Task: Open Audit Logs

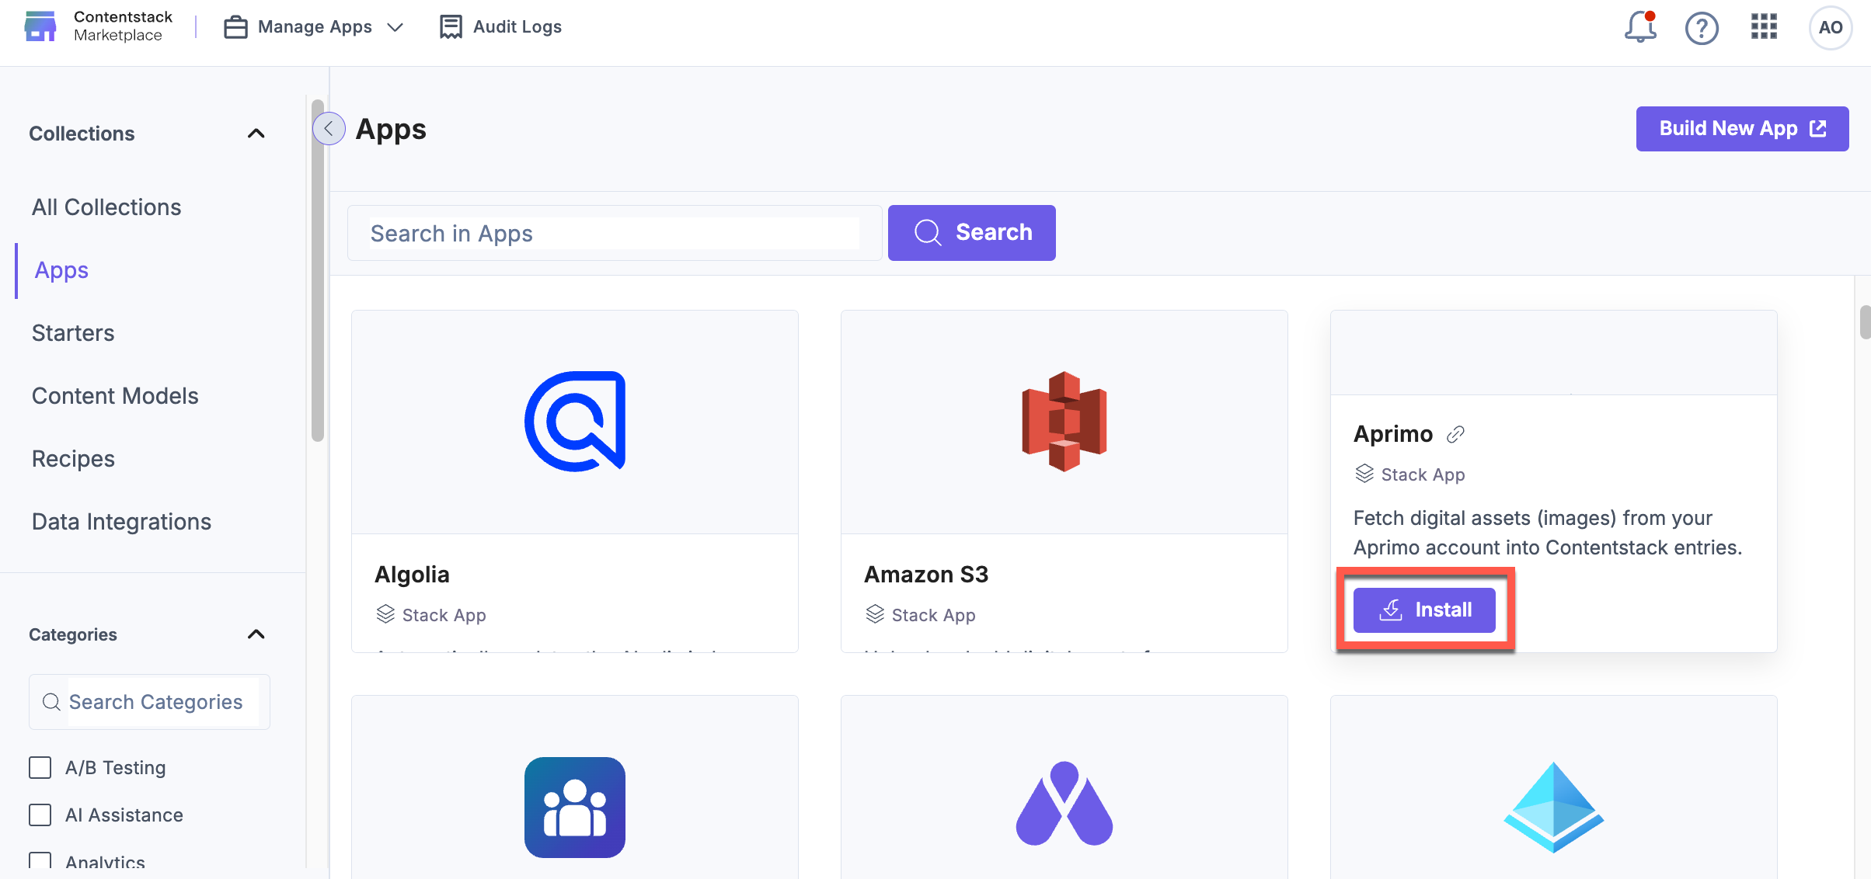Action: (x=500, y=27)
